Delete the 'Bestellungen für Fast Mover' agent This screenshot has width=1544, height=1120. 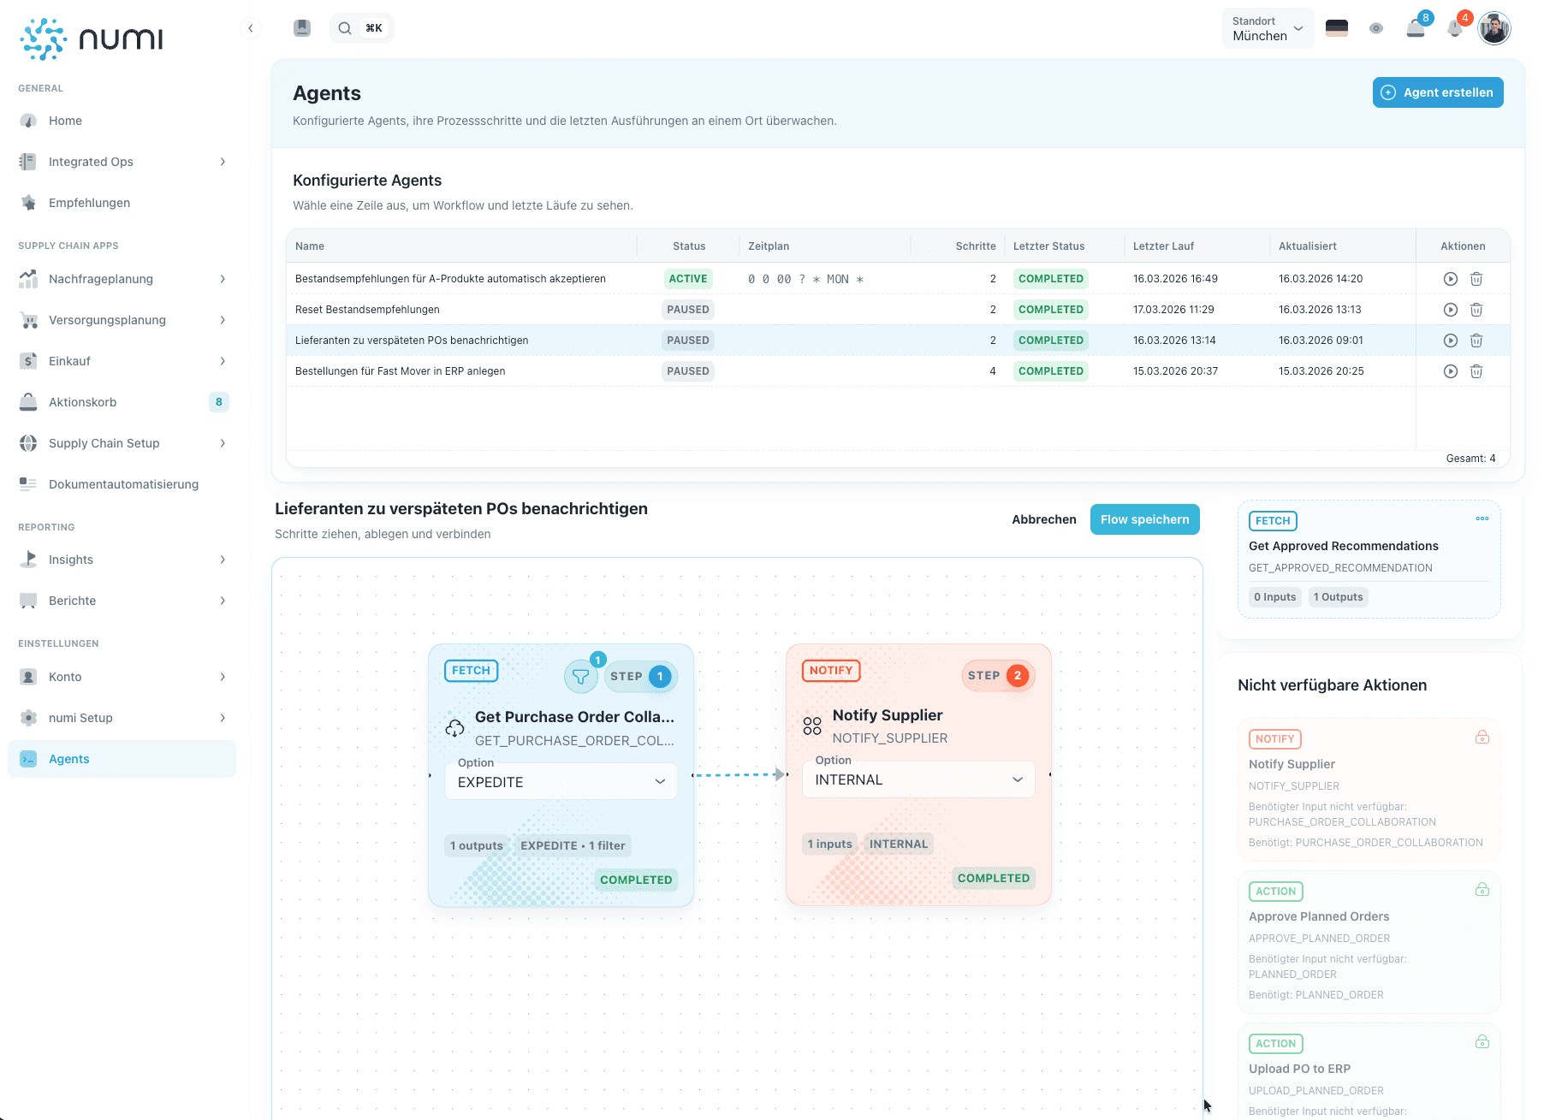(1476, 371)
